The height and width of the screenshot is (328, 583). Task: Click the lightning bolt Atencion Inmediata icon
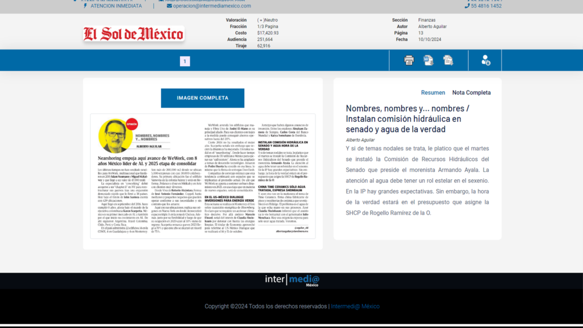pyautogui.click(x=85, y=6)
